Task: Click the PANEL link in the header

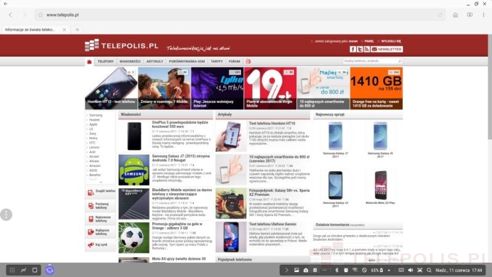Action: point(369,41)
